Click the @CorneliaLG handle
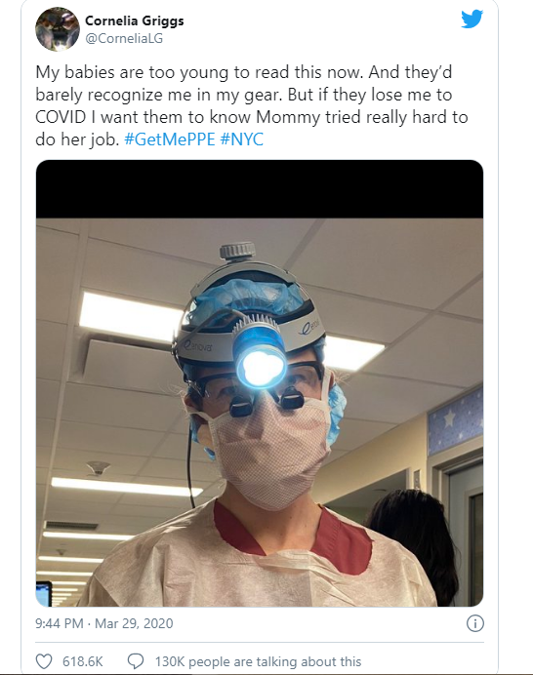Viewport: 533px width, 675px height. (124, 38)
